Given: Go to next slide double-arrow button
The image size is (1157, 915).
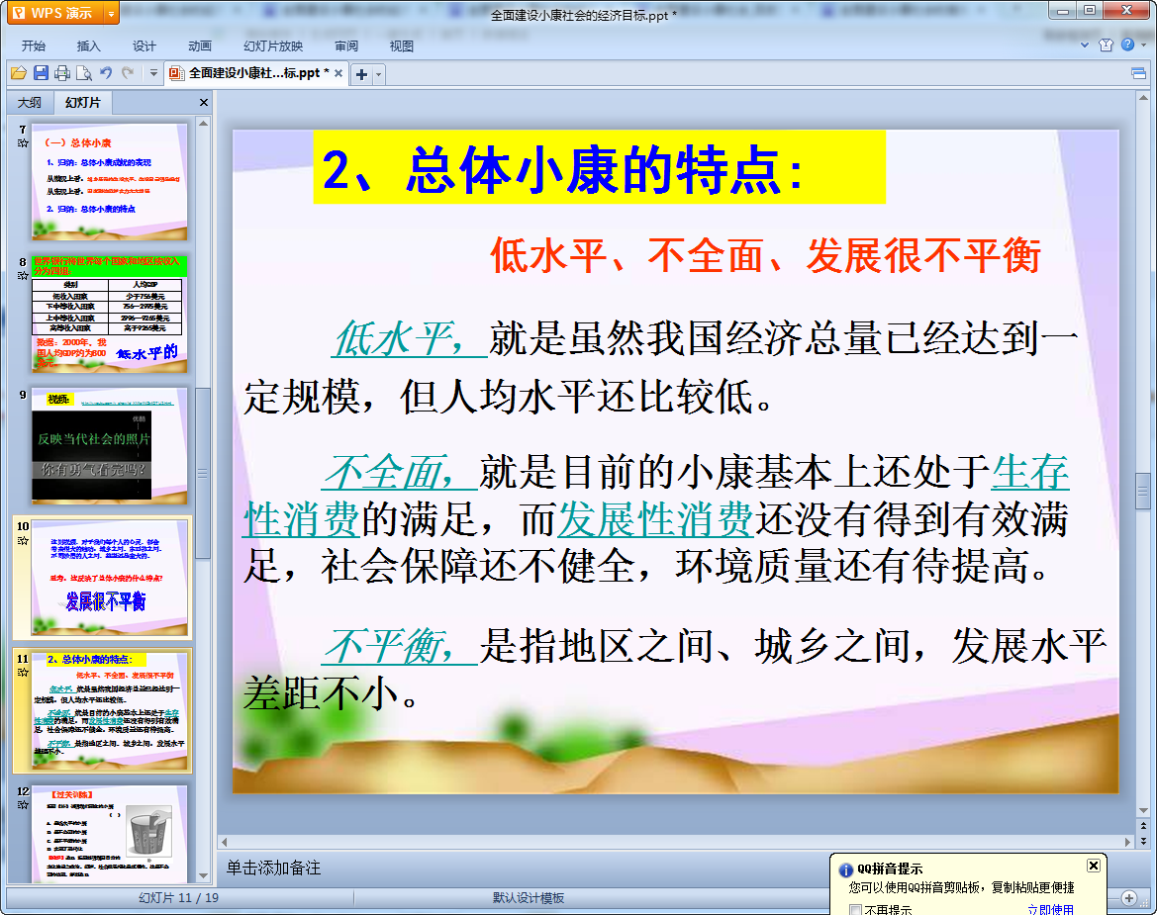Looking at the screenshot, I should pyautogui.click(x=1143, y=841).
